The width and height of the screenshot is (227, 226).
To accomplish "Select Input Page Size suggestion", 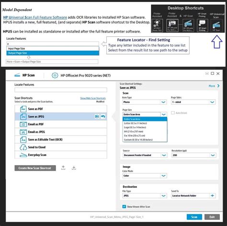I will [x=53, y=48].
